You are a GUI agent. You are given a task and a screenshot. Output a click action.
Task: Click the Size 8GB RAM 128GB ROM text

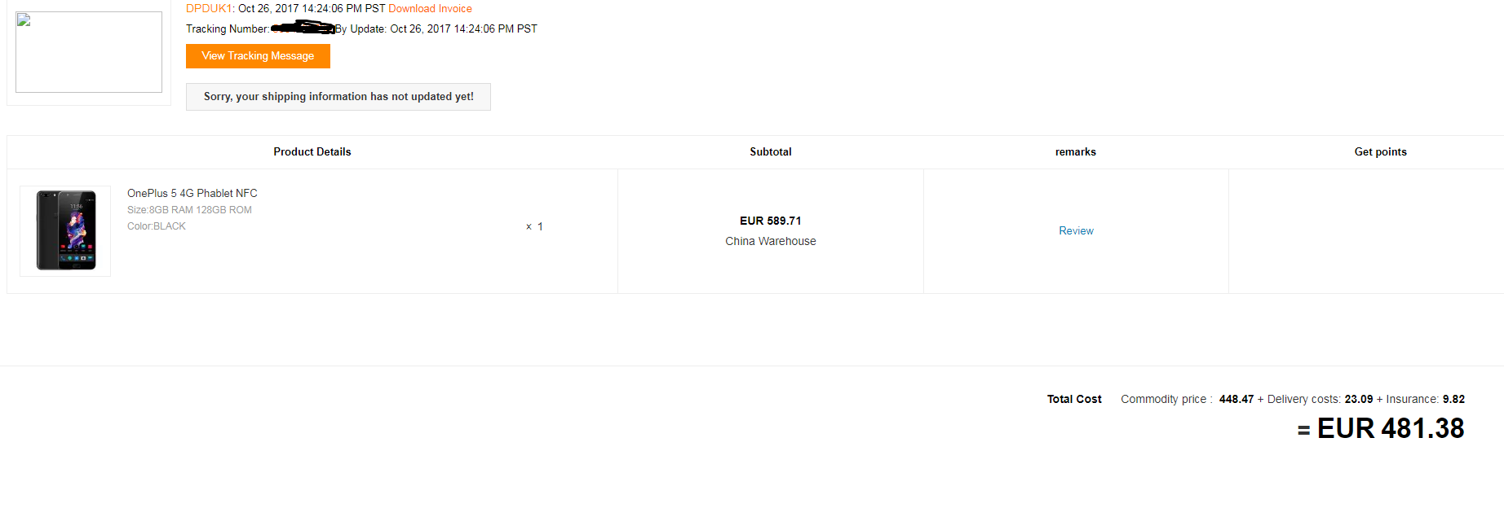click(x=189, y=210)
